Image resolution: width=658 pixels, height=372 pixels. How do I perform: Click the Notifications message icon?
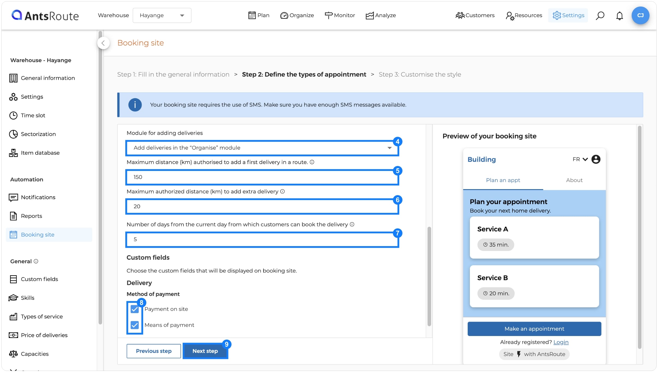pos(13,197)
